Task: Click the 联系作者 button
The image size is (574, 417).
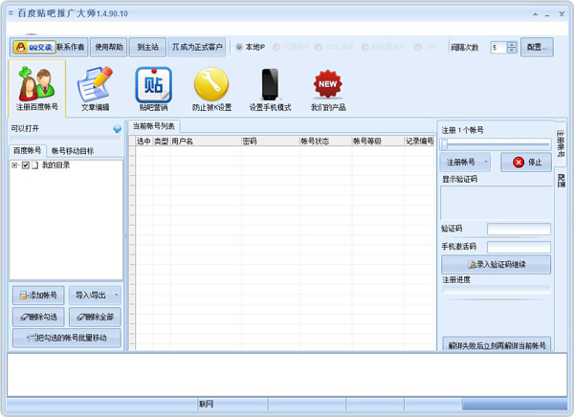Action: [x=71, y=47]
